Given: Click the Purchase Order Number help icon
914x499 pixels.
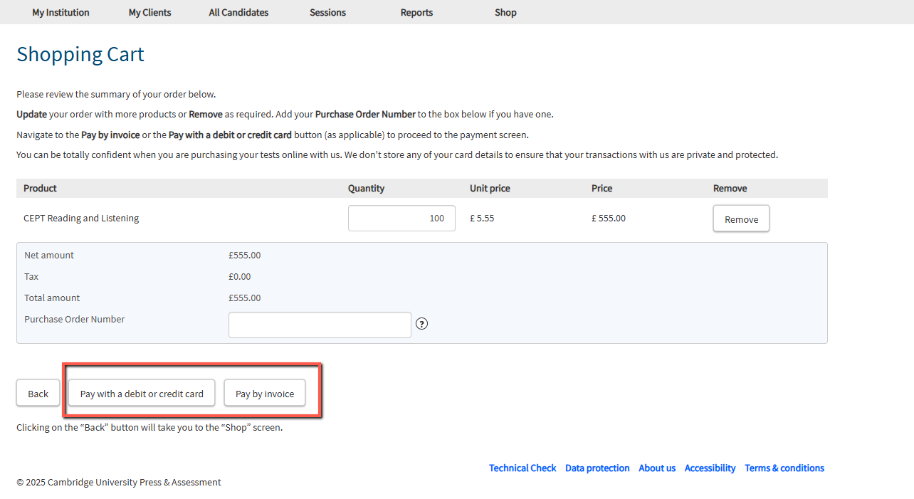Looking at the screenshot, I should pyautogui.click(x=421, y=324).
